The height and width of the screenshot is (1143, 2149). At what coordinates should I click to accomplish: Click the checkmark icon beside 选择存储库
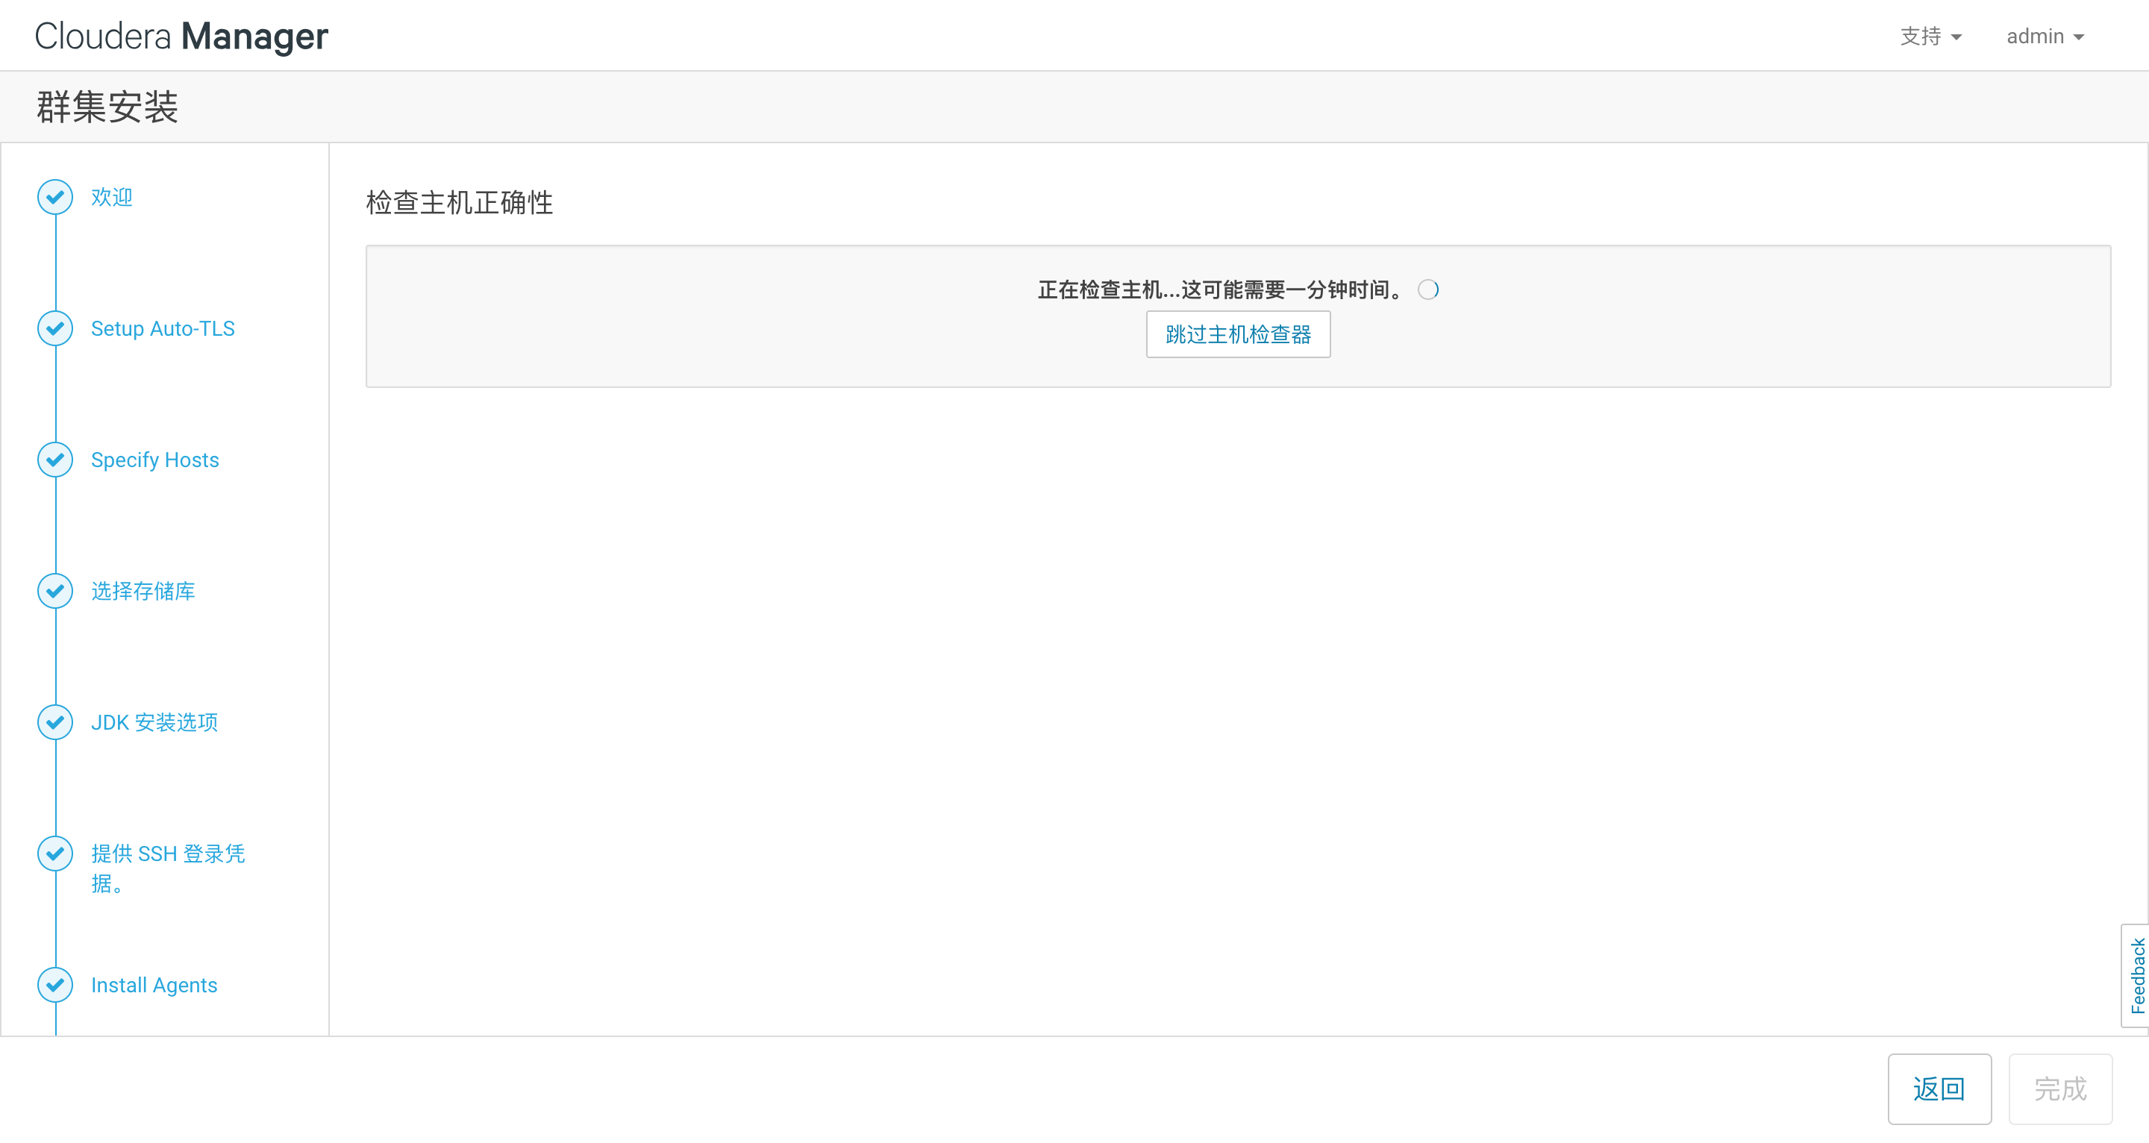pyautogui.click(x=55, y=591)
